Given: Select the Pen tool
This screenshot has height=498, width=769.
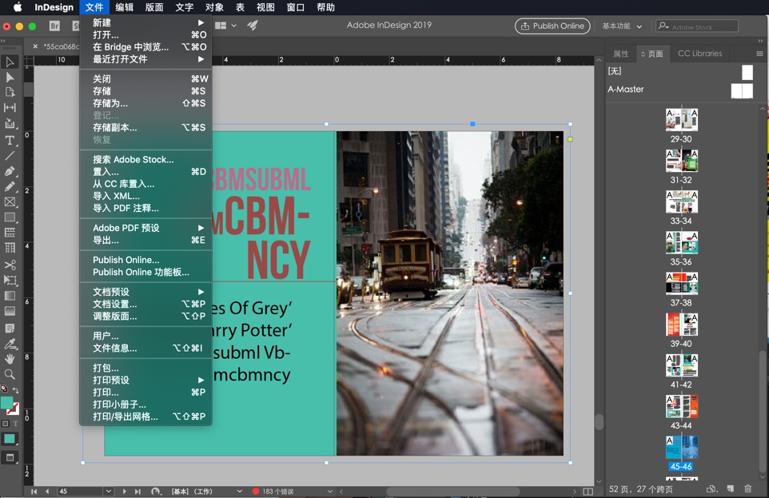Looking at the screenshot, I should pyautogui.click(x=10, y=171).
